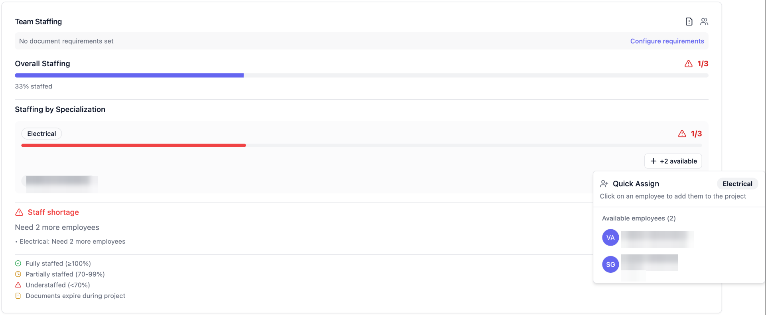The image size is (766, 315).
Task: Click the SG employee avatar
Action: click(610, 264)
